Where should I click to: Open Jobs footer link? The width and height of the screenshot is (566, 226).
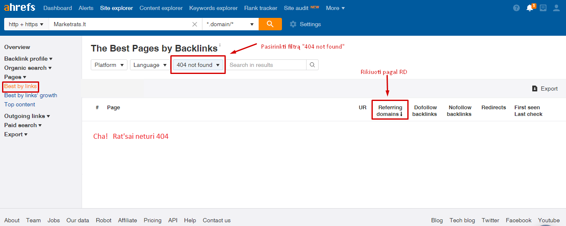[54, 220]
